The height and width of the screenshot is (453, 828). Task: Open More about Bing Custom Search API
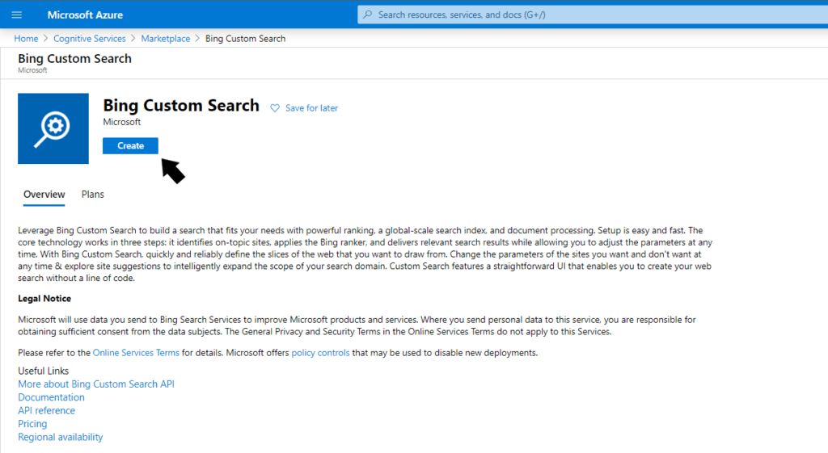coord(96,384)
